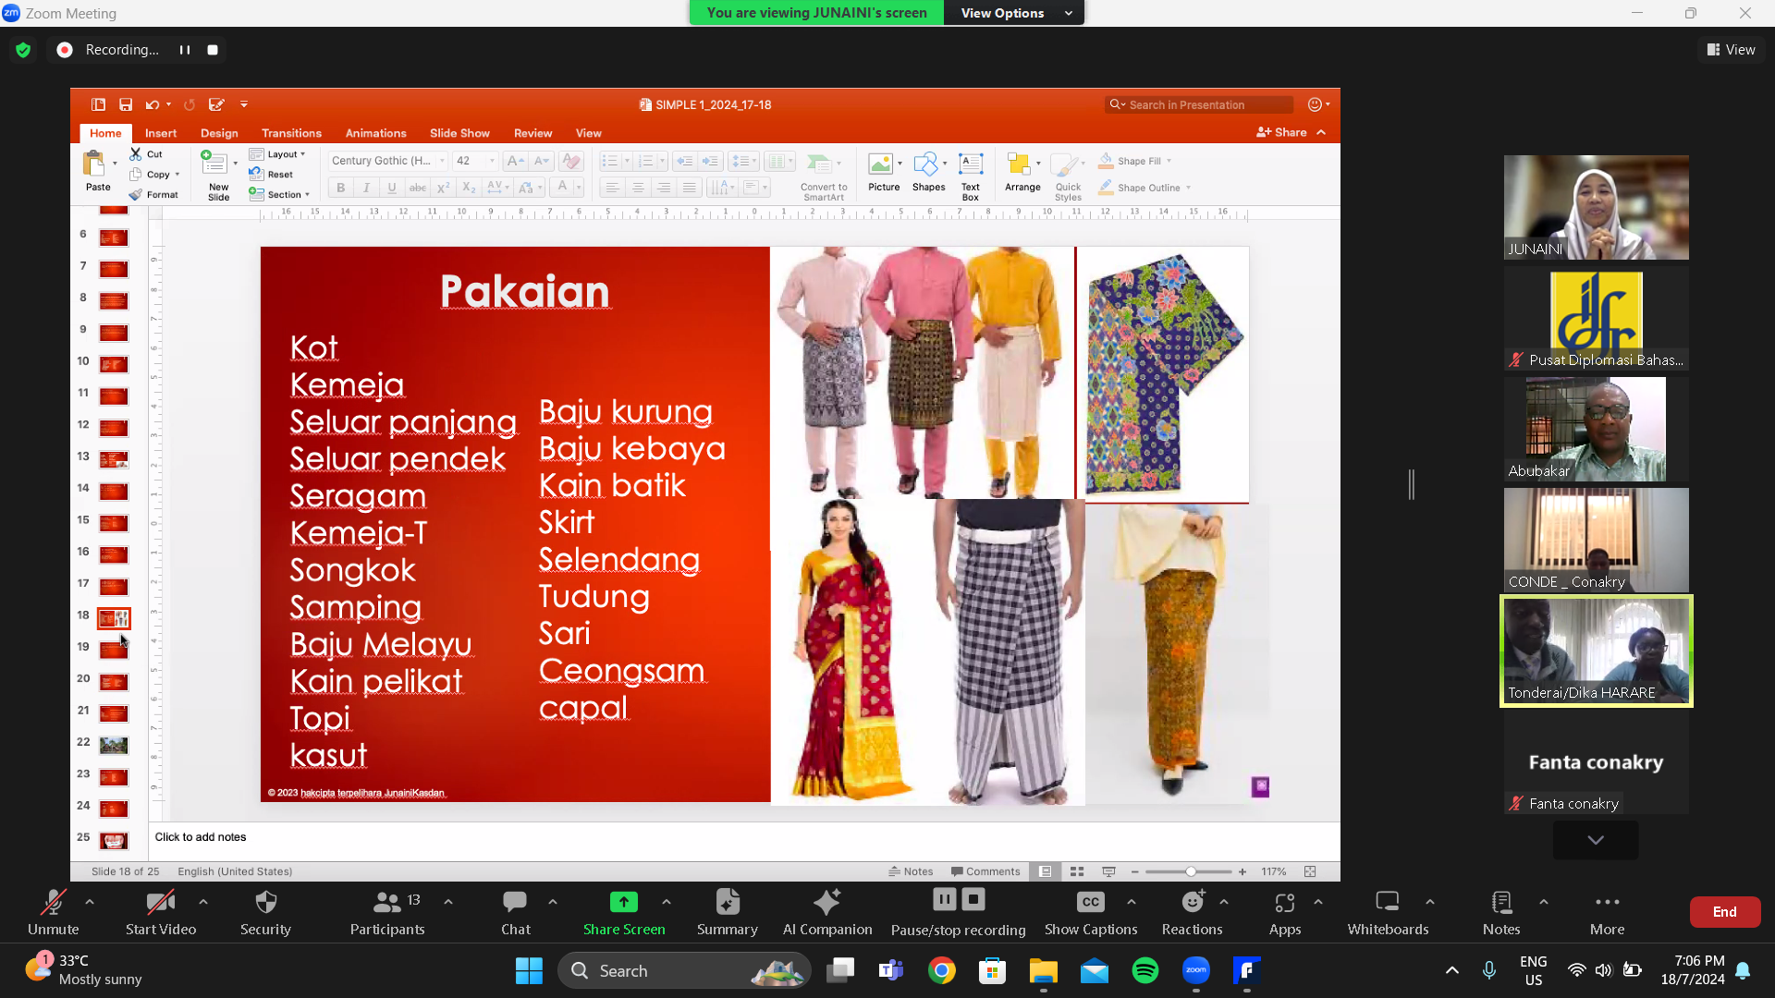Unmute the microphone
This screenshot has width=1775, height=998.
coord(53,910)
